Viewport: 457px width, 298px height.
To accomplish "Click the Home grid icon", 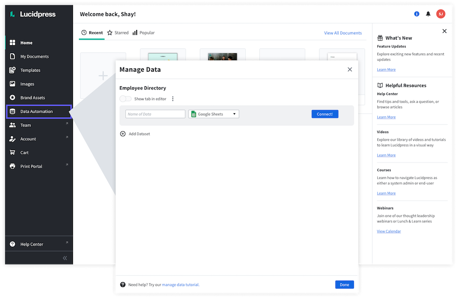I will point(12,43).
